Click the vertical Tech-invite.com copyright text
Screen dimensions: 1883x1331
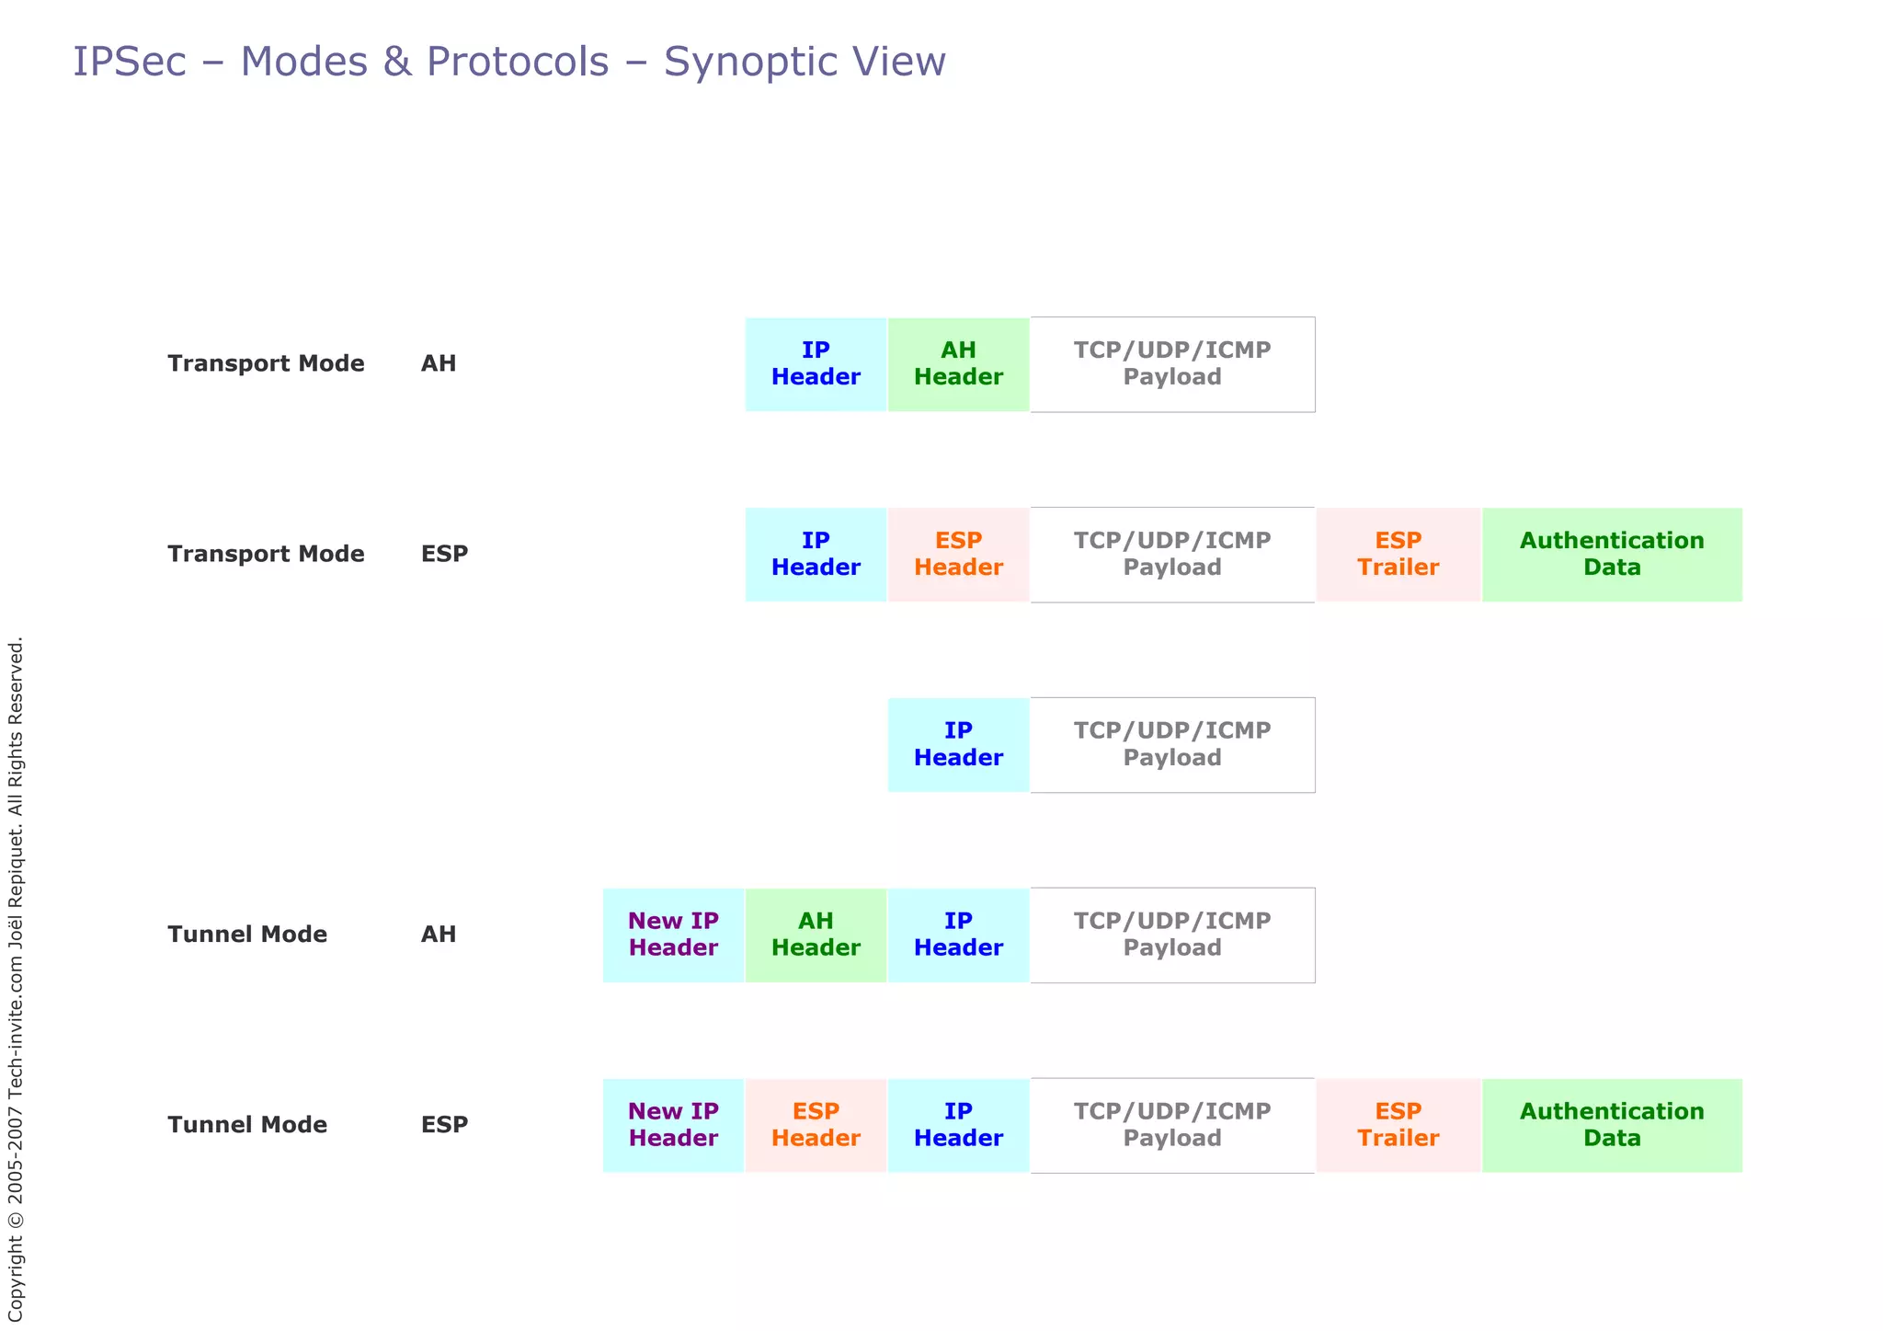click(x=16, y=980)
